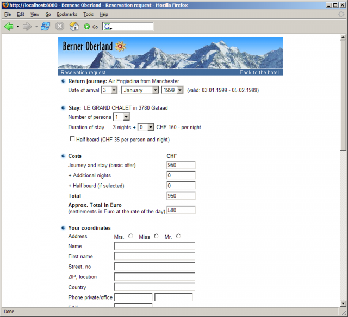
Task: Open the Back history dropdown arrow
Action: coord(18,27)
